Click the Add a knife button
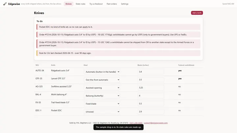The height and width of the screenshot is (133, 237). pos(197,13)
